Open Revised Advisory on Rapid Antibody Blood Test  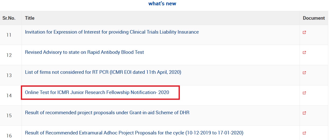point(84,52)
